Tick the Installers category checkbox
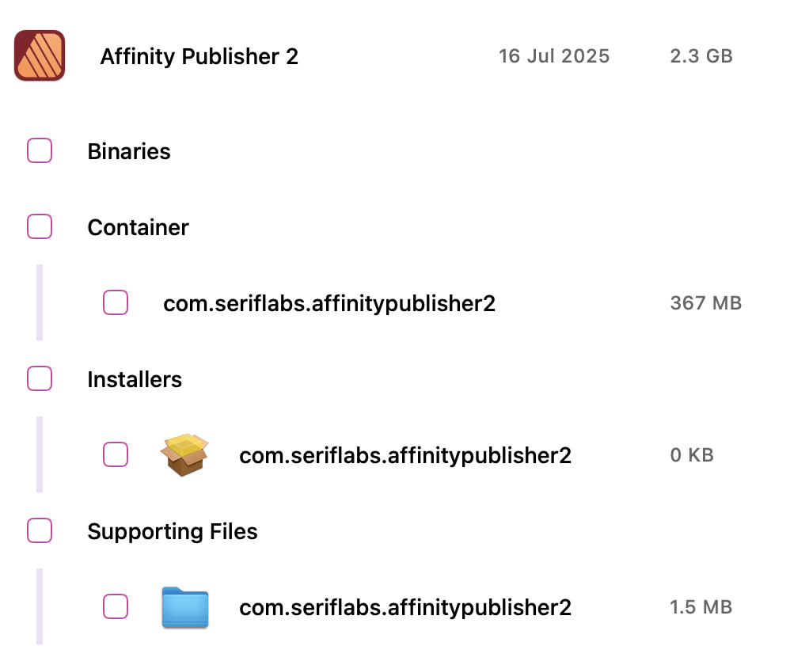 tap(40, 379)
